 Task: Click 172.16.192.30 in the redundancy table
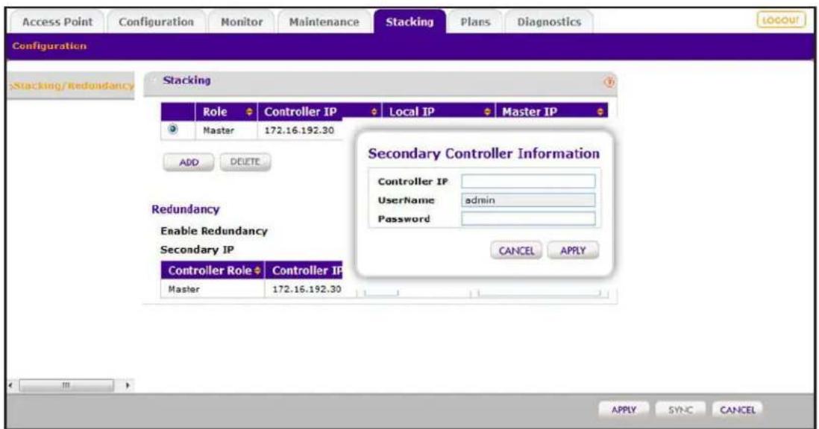coord(307,289)
